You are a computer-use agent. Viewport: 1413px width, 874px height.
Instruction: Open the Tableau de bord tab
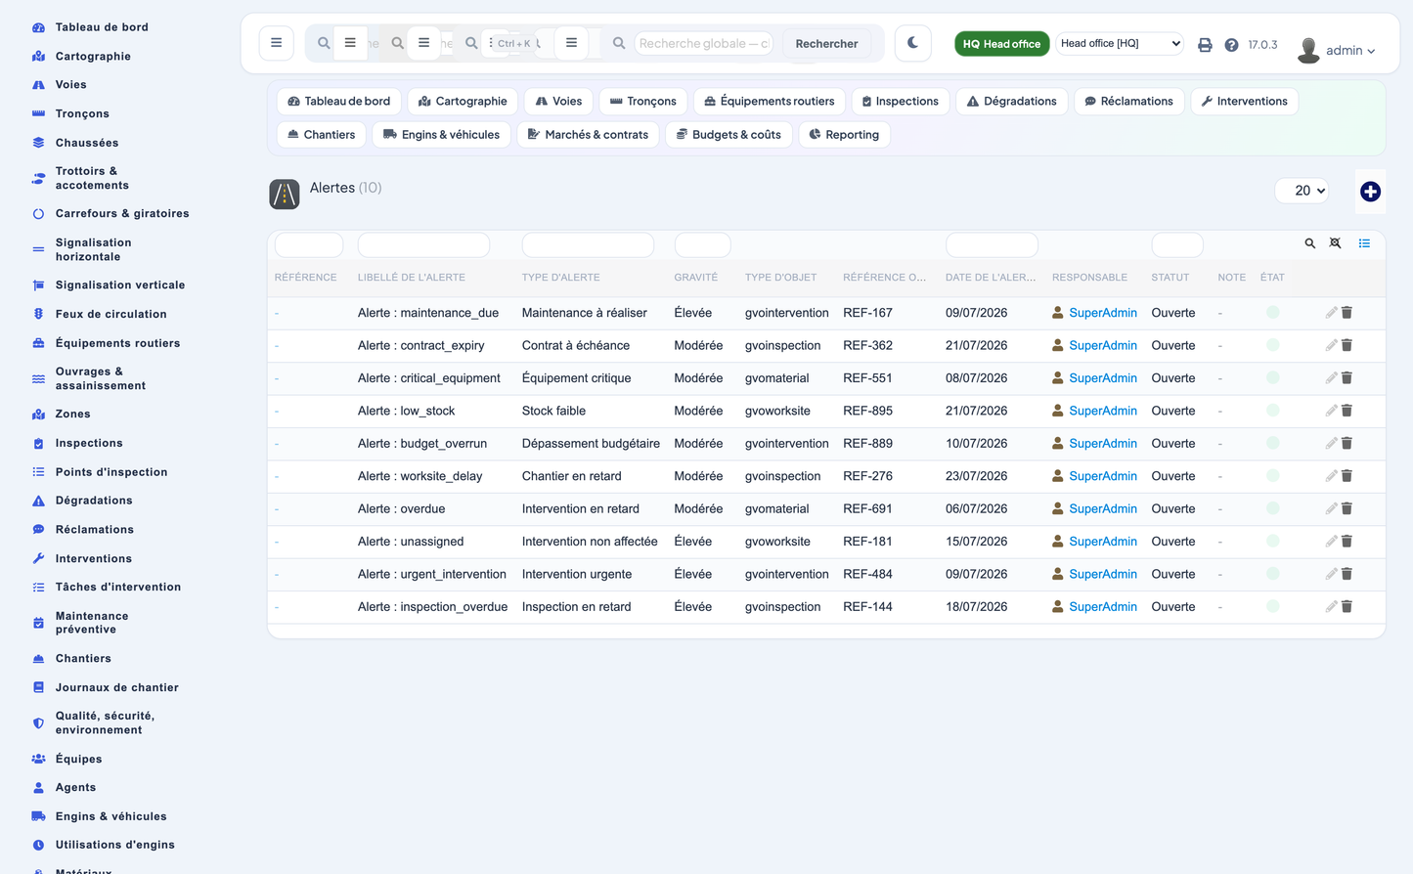pyautogui.click(x=338, y=101)
